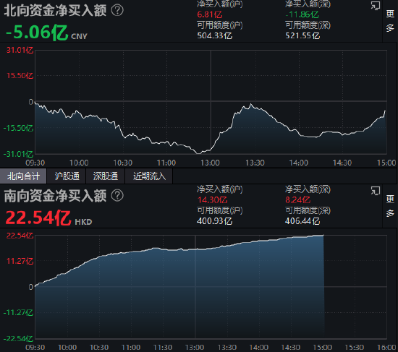
Task: Click southbound 净买入额(沪) value 14.30亿
Action: point(213,199)
